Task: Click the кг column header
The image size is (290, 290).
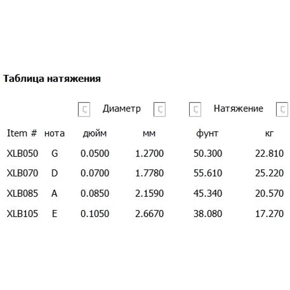Action: click(269, 133)
